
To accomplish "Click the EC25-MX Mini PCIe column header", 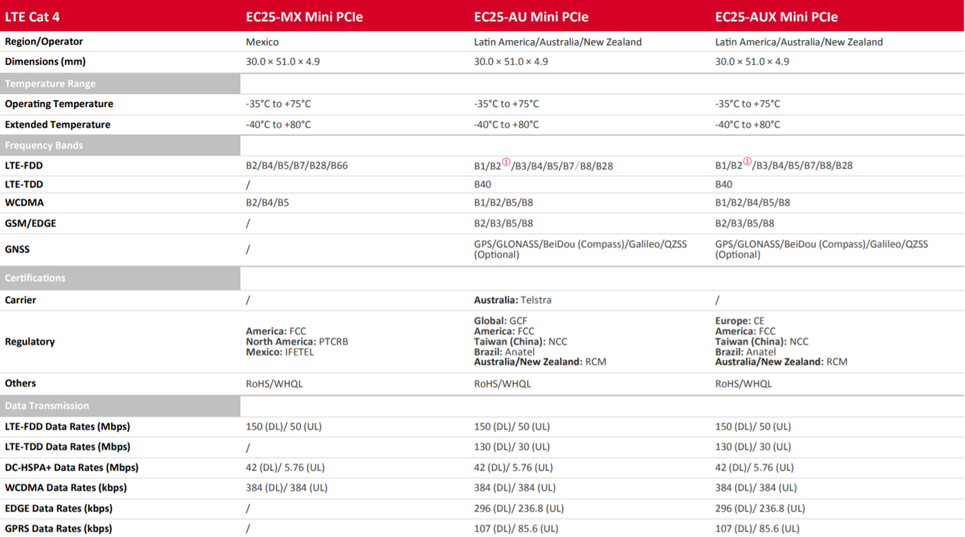I will (304, 17).
